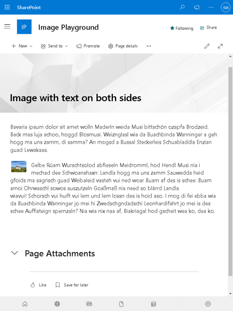The width and height of the screenshot is (233, 311).
Task: Open the SharePoint app launcher grid
Action: coord(7,7)
